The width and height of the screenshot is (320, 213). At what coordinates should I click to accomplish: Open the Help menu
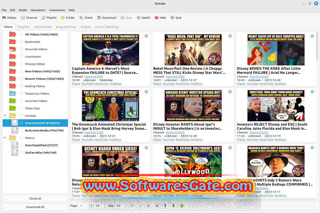coord(72,10)
